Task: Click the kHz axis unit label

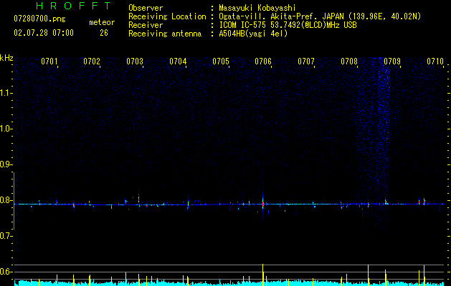Action: 6,58
